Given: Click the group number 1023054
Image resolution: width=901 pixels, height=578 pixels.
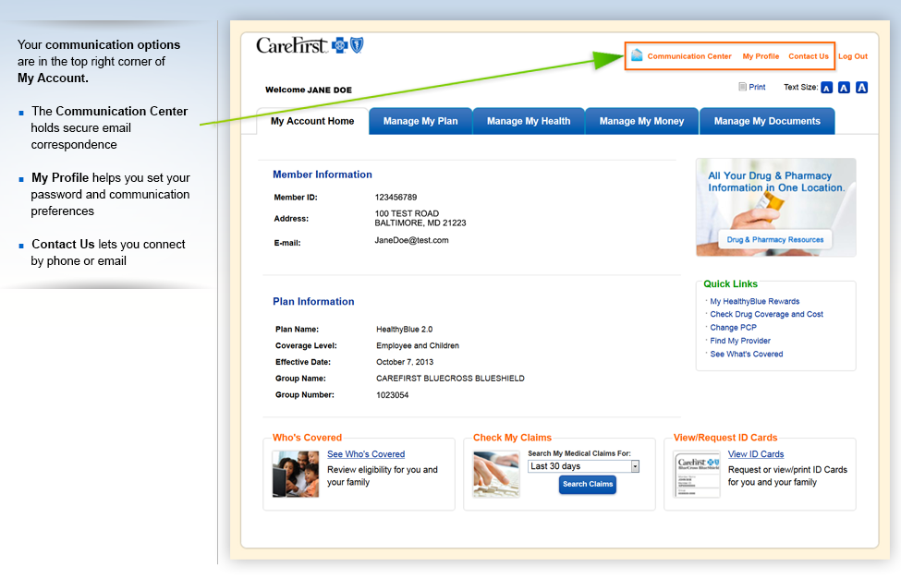Looking at the screenshot, I should [393, 395].
